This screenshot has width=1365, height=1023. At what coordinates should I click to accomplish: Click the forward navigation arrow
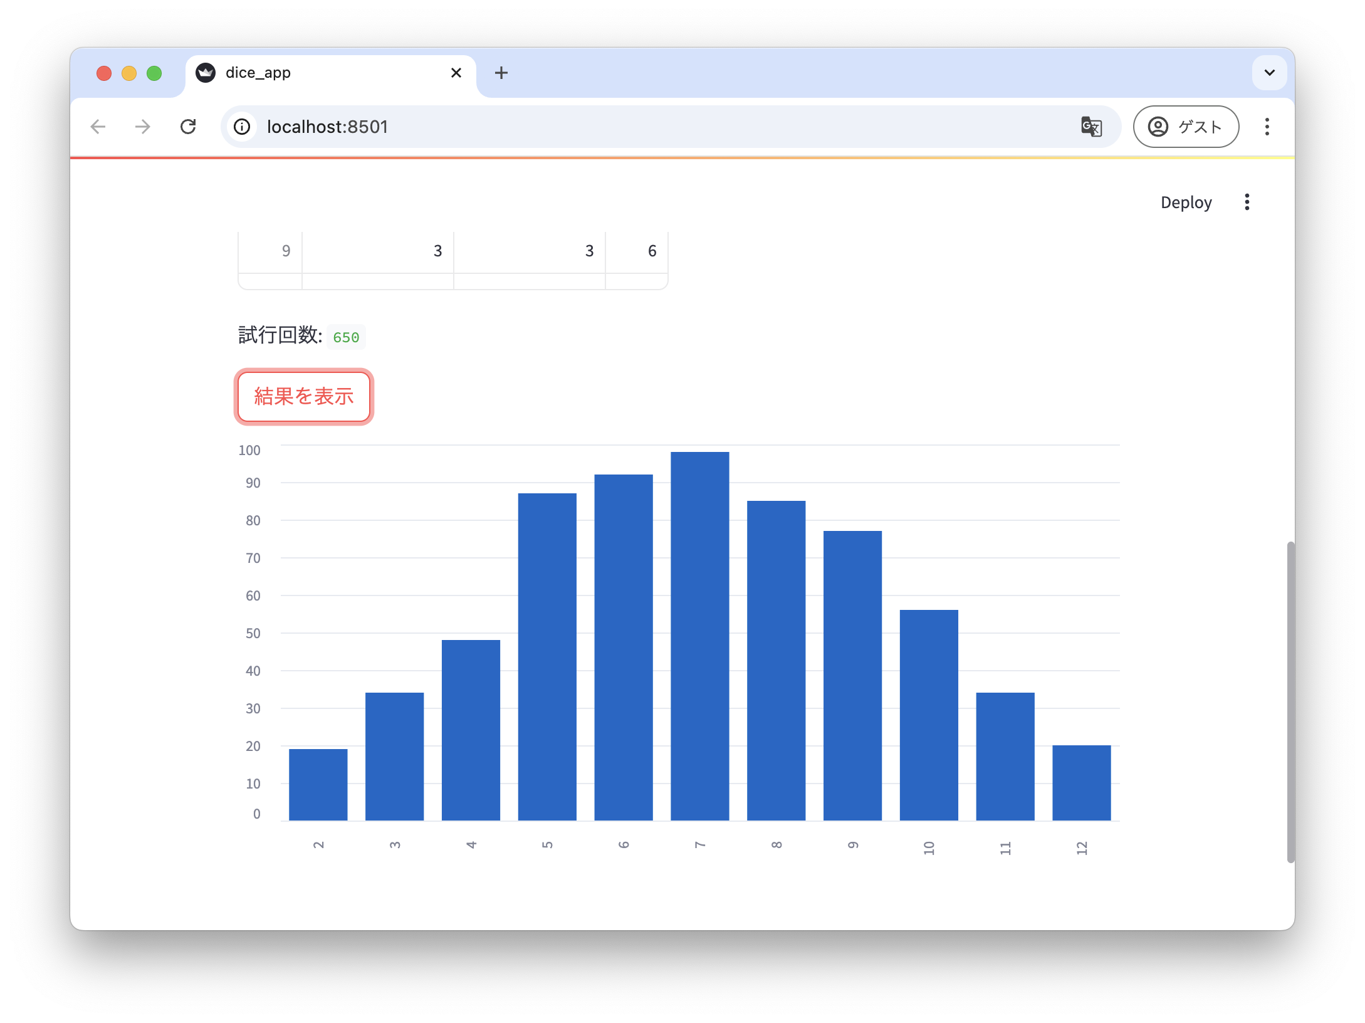coord(143,127)
